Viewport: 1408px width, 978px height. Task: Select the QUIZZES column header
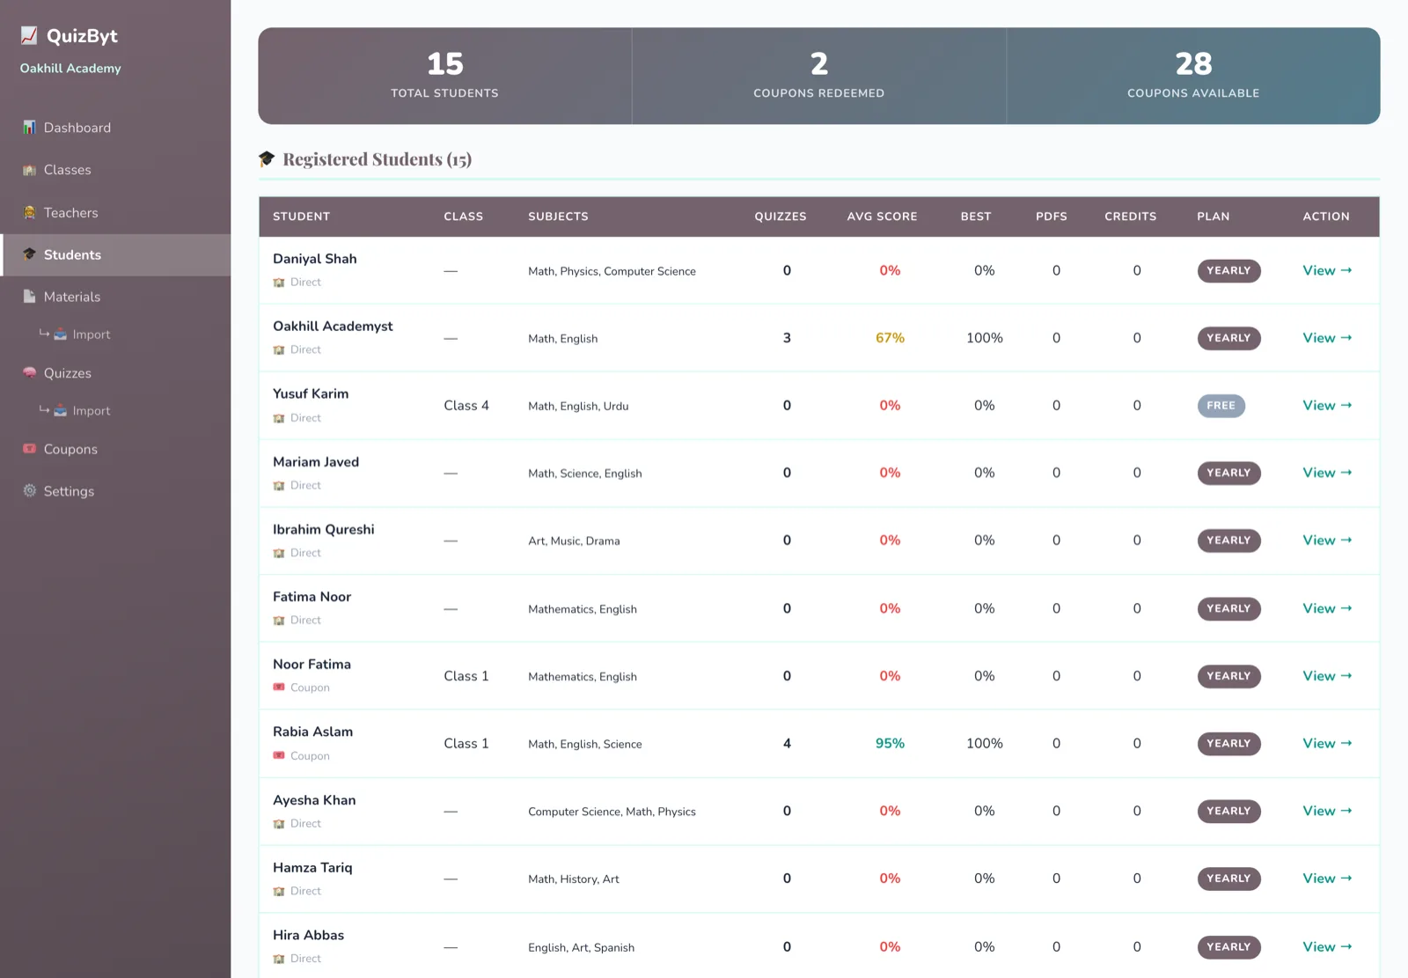pos(781,217)
